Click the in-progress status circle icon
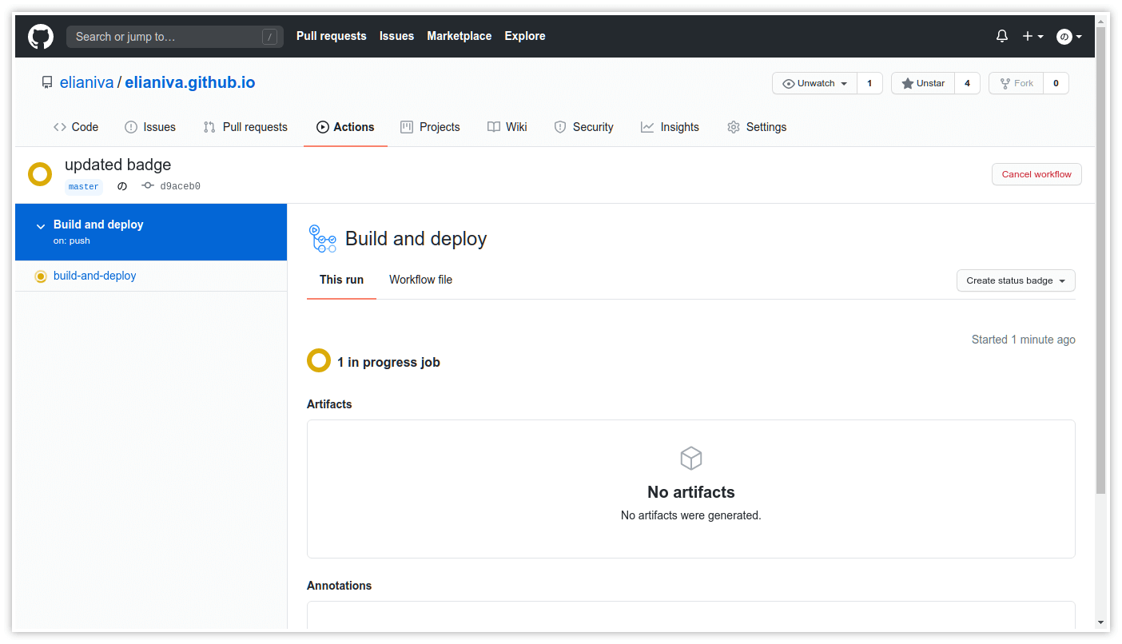The width and height of the screenshot is (1122, 644). pos(319,360)
